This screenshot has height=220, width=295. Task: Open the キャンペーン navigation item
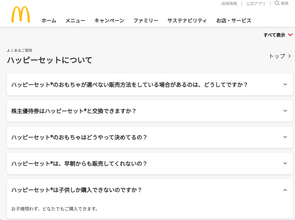coord(109,20)
